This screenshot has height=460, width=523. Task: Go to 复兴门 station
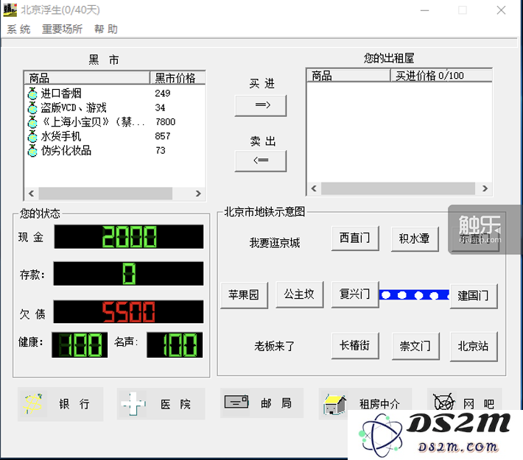[x=355, y=294]
